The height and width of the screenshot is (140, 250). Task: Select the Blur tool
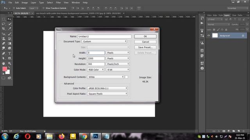click(x=4, y=48)
